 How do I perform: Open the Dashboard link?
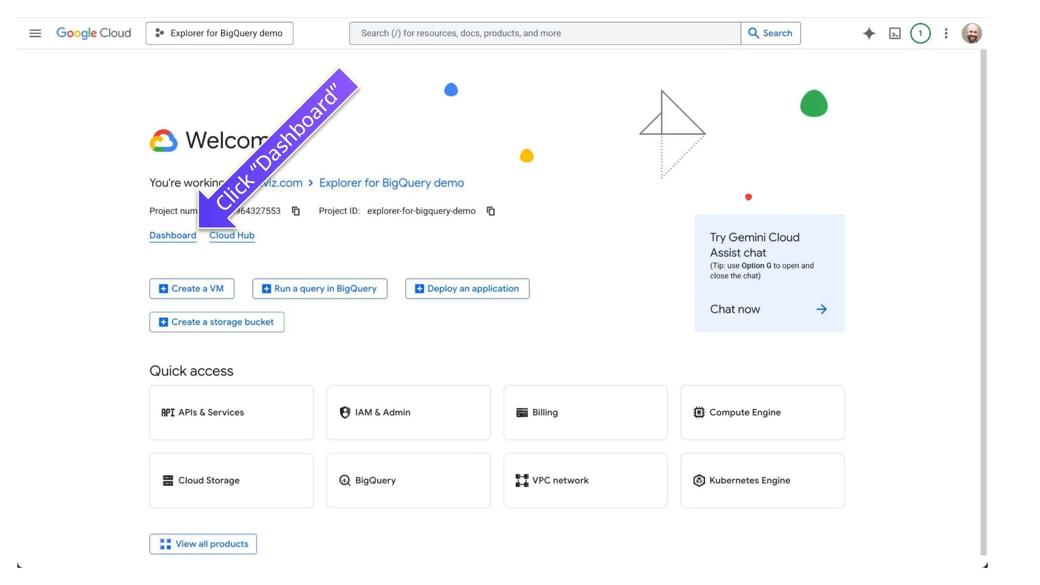tap(173, 235)
